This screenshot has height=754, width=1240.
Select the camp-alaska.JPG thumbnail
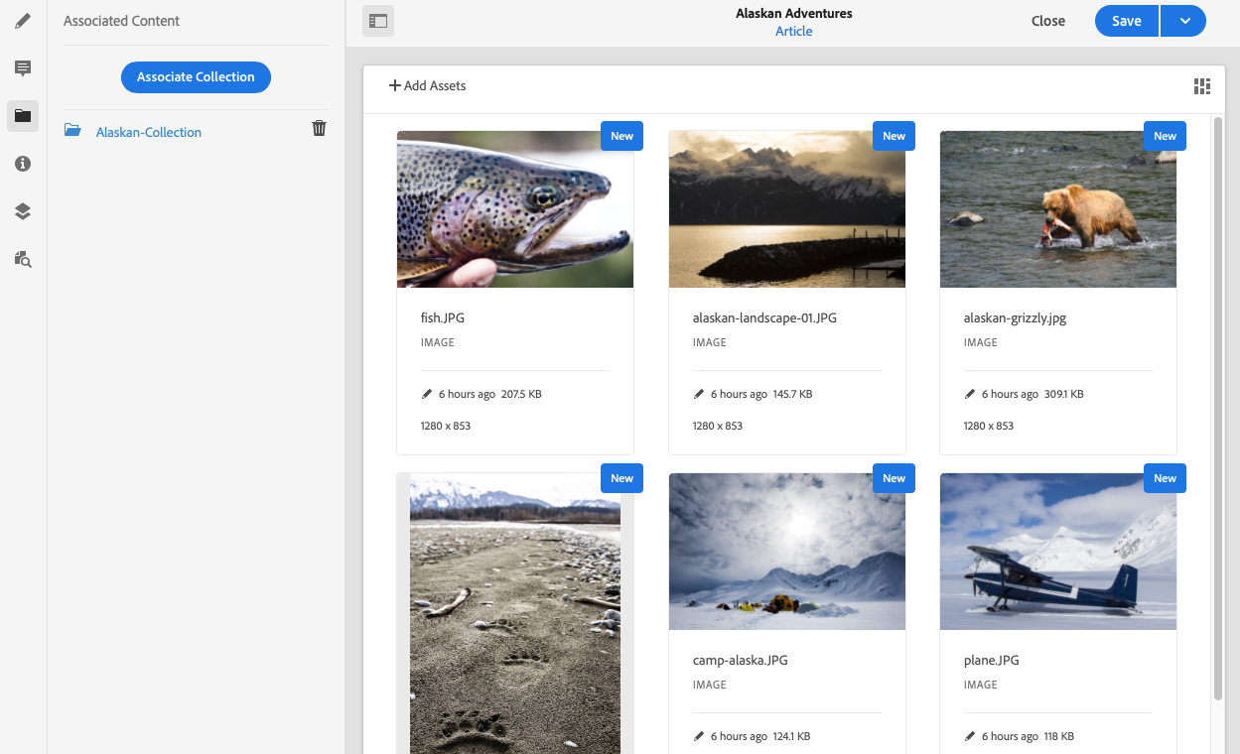(787, 552)
